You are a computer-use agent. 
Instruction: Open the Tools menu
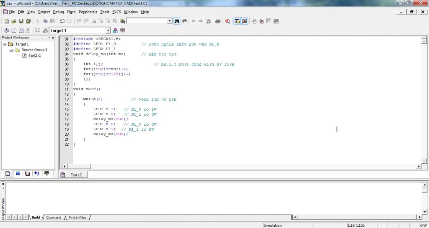coord(104,12)
